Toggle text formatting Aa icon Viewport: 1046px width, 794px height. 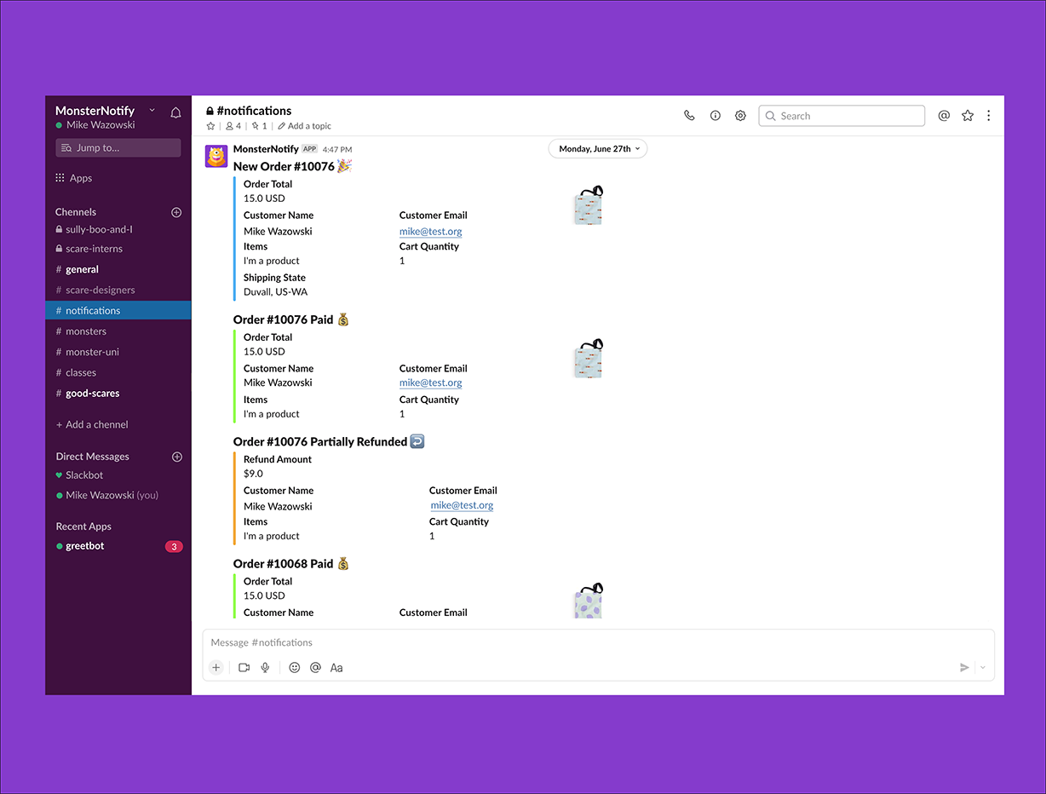[336, 668]
